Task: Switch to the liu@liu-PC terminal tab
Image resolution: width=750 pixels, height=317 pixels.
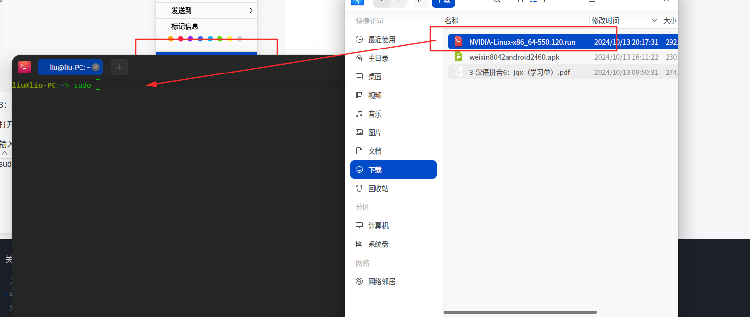Action: click(70, 67)
